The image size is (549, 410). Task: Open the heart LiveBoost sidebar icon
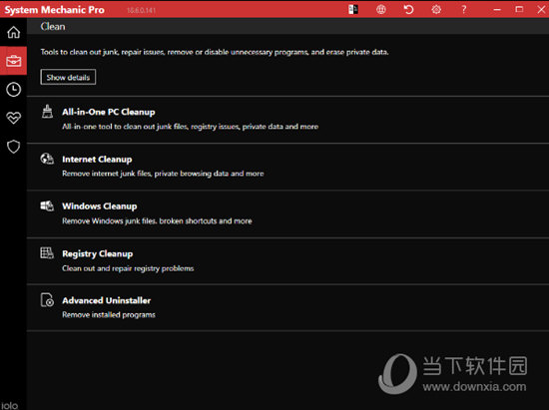[x=13, y=118]
